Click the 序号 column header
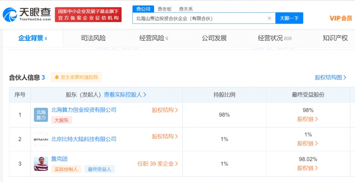This screenshot has height=182, width=355. [x=20, y=95]
